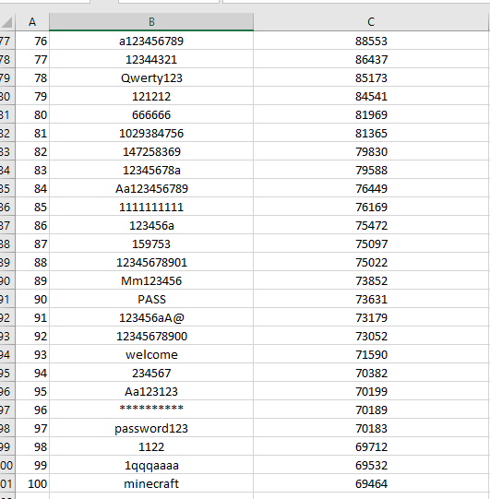This screenshot has height=499, width=490.
Task: Select count cell 70382
Action: (x=371, y=373)
